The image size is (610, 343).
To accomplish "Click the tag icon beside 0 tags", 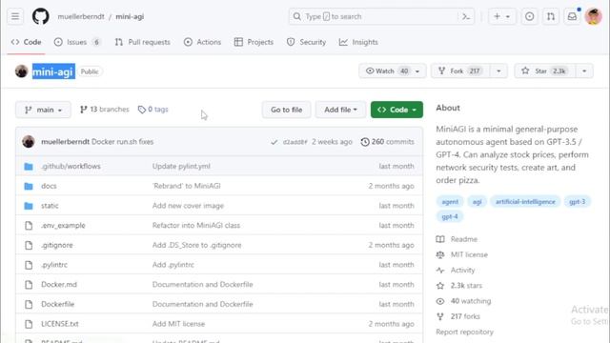I will click(142, 110).
